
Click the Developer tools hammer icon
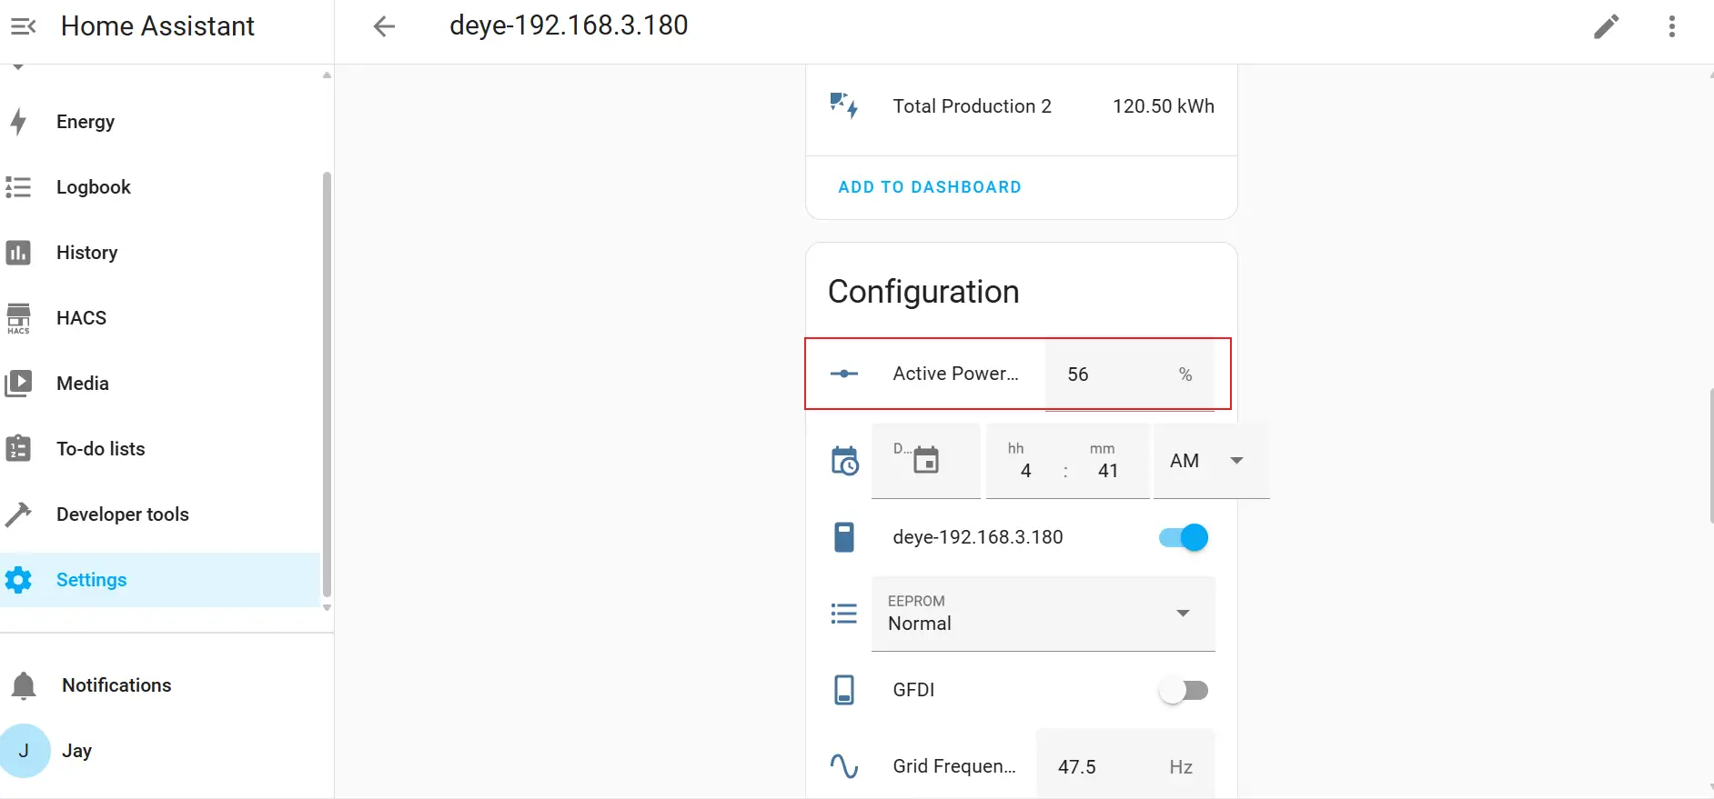18,514
